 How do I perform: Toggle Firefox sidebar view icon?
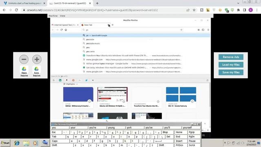pyautogui.click(x=203, y=30)
